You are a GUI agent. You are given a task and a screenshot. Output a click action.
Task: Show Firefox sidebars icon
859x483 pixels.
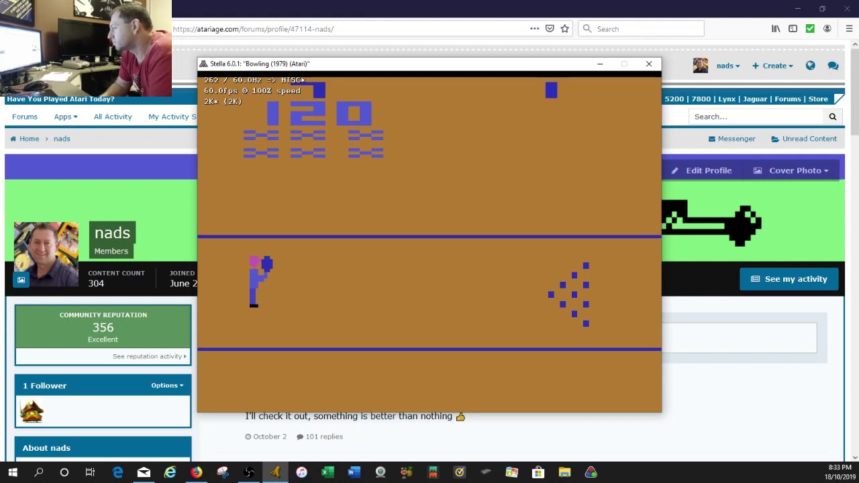point(793,29)
